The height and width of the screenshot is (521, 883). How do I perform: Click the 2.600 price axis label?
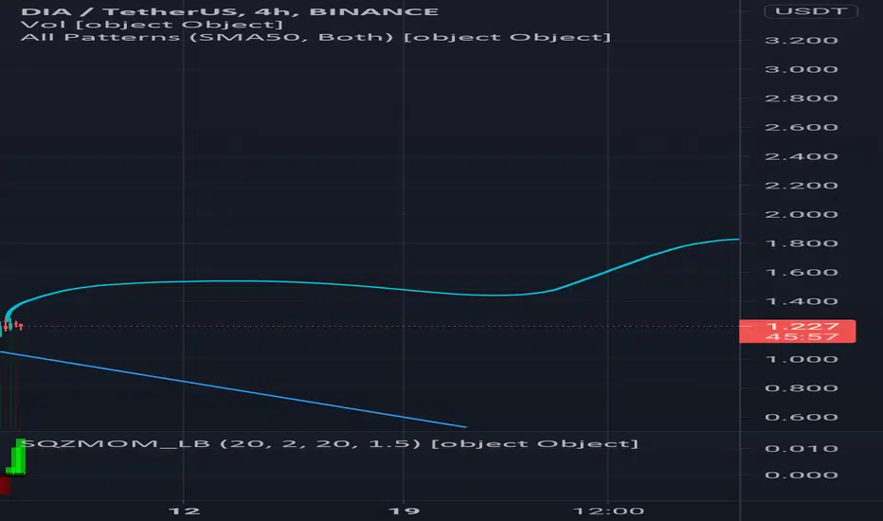802,127
